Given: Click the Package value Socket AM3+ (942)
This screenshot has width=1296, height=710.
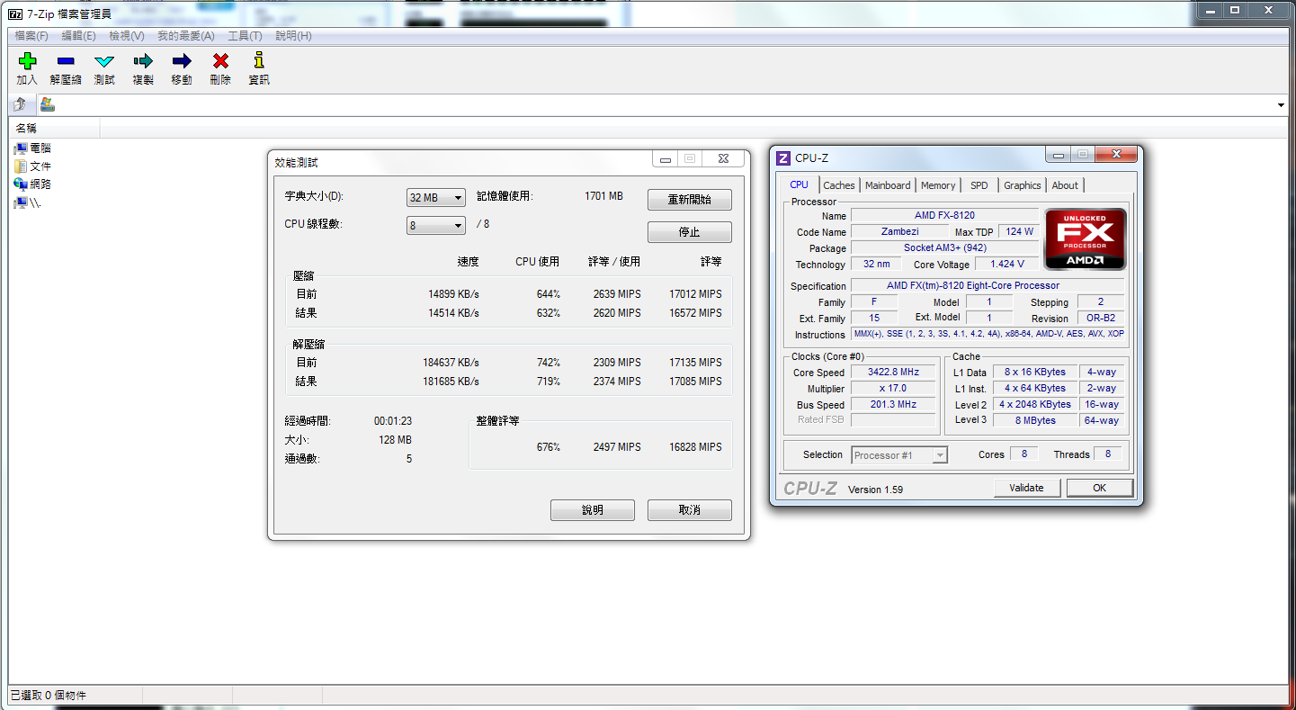Looking at the screenshot, I should pyautogui.click(x=944, y=248).
